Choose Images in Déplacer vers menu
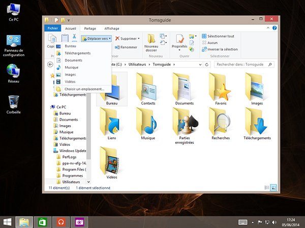The image size is (305, 228). (83, 74)
